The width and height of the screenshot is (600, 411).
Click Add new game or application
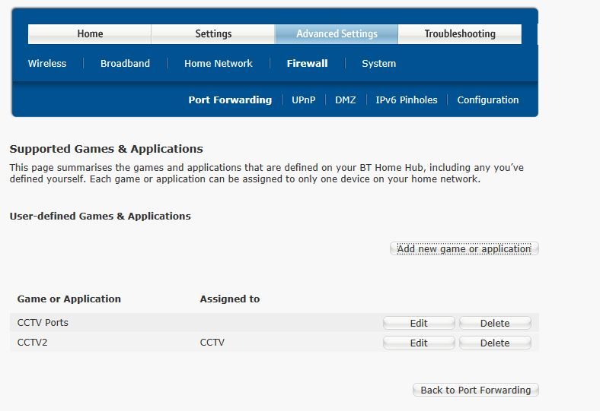[x=464, y=249]
